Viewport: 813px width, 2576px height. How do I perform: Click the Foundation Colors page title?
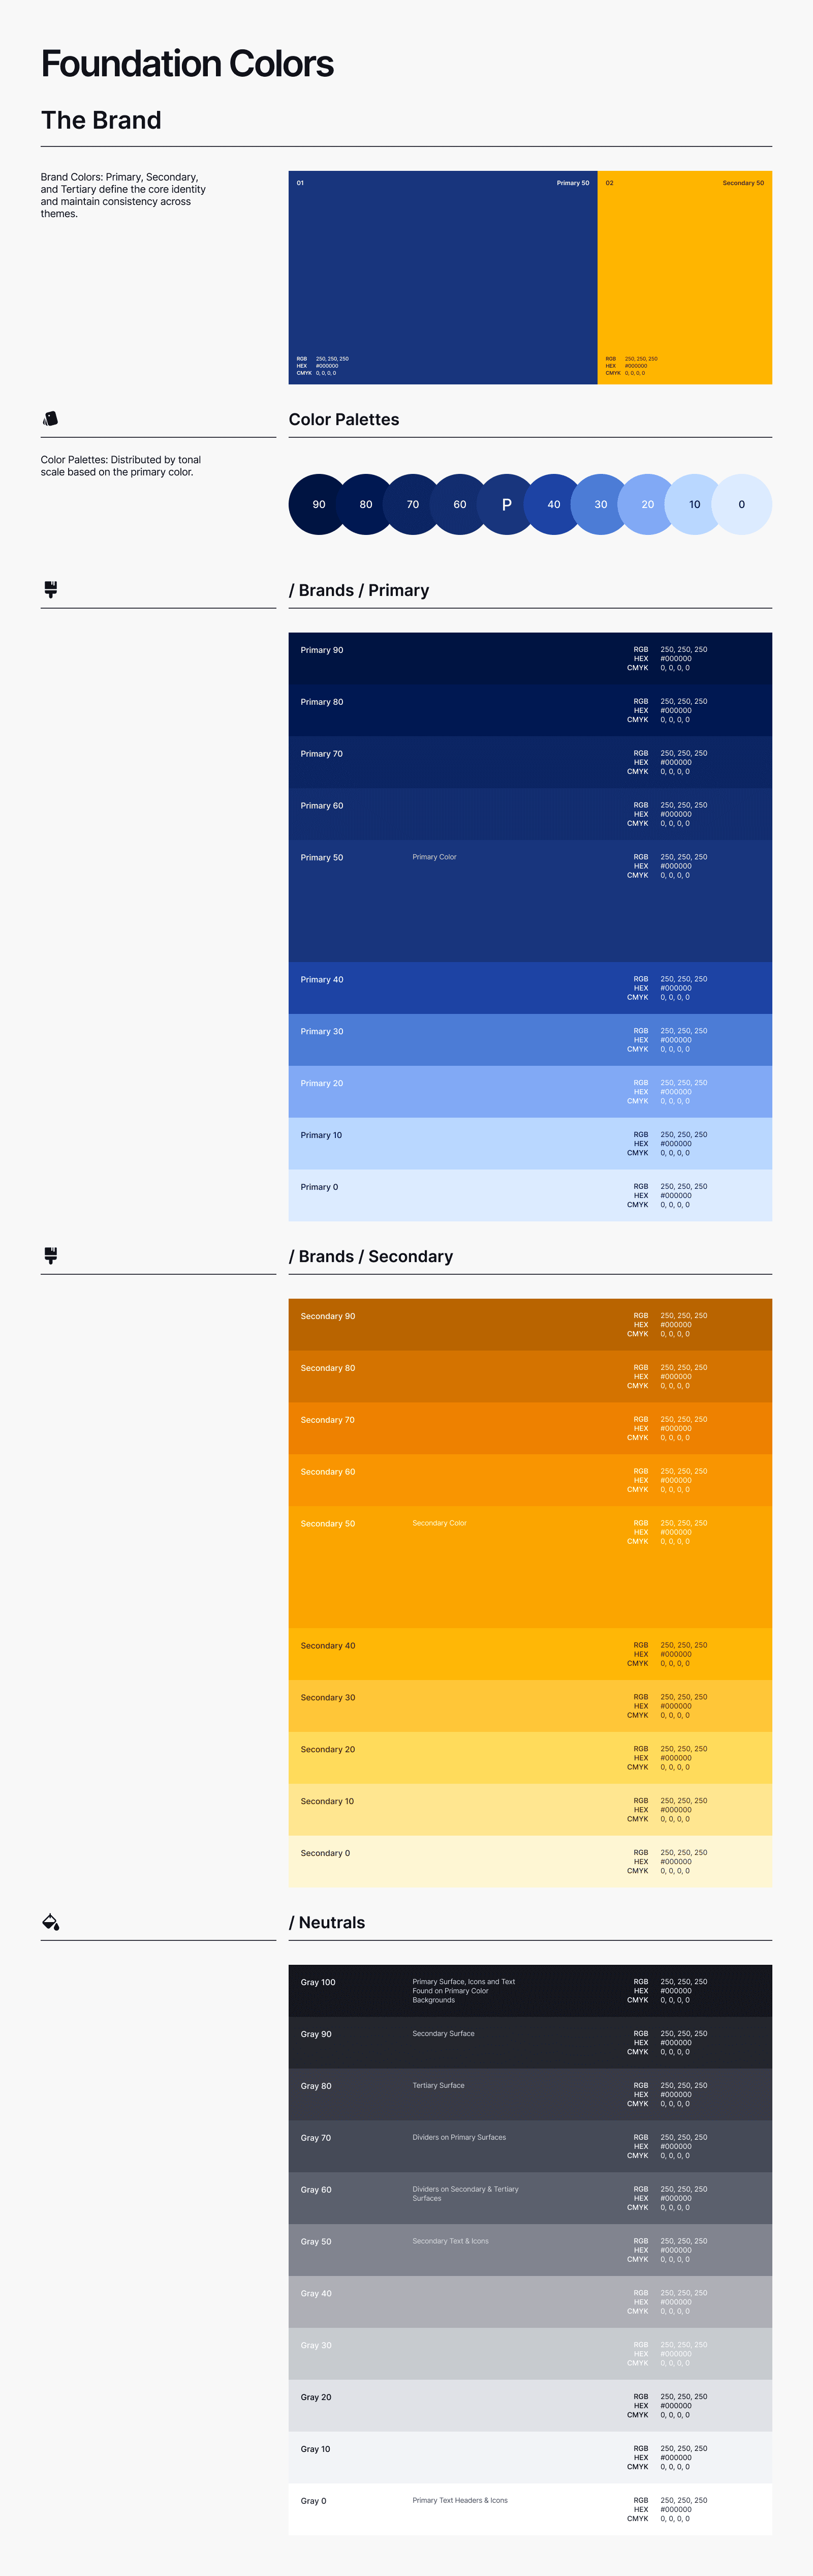(x=188, y=64)
